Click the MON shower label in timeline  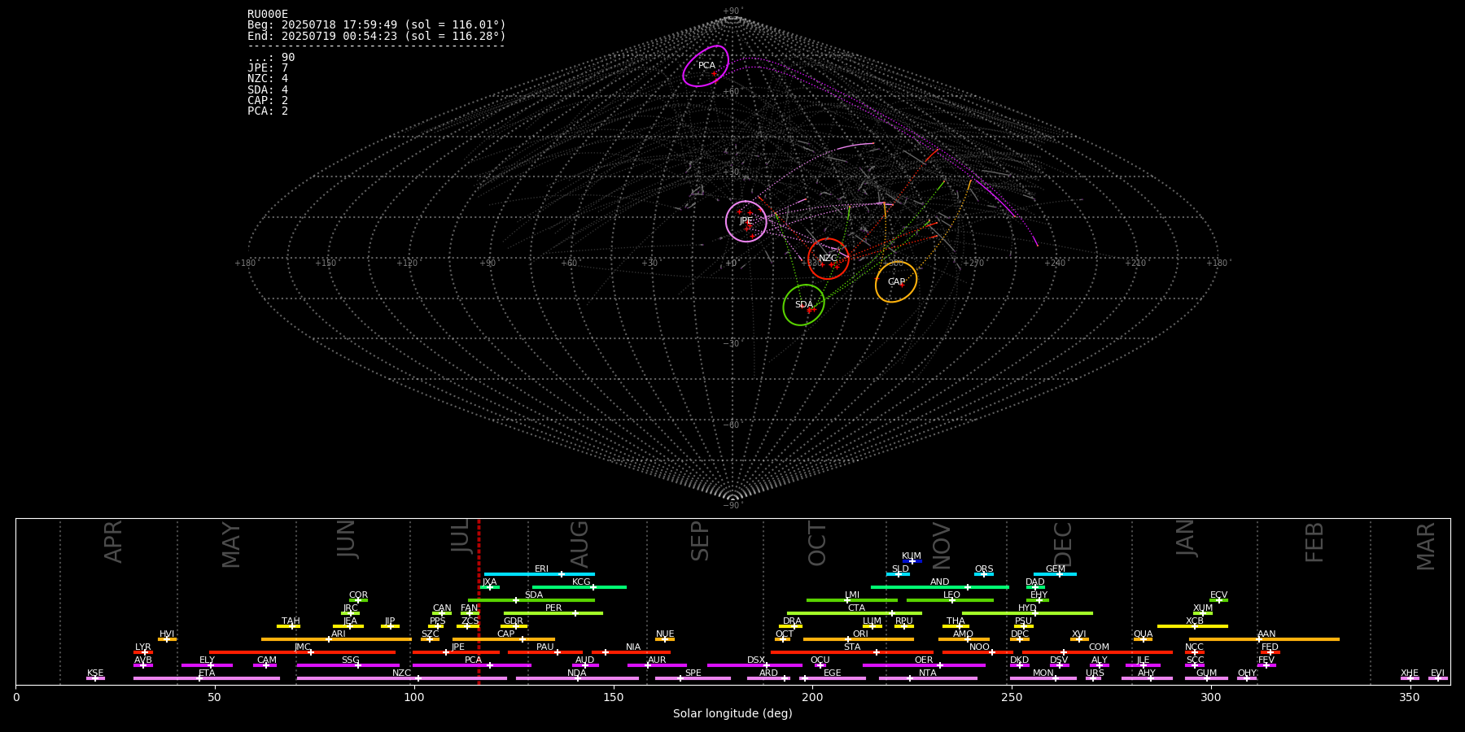1043,673
